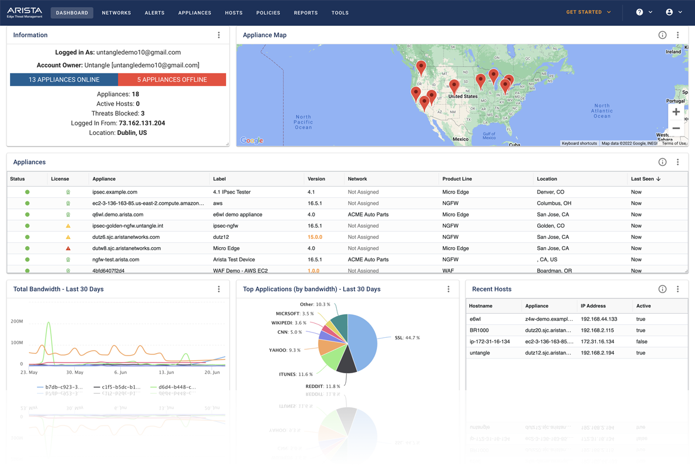The height and width of the screenshot is (465, 695).
Task: Open the help chevron dropdown
Action: pos(651,12)
